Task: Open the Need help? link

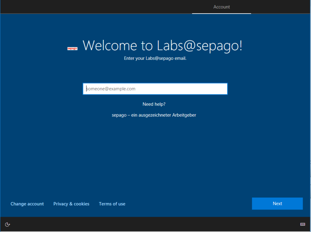Action: coord(154,104)
